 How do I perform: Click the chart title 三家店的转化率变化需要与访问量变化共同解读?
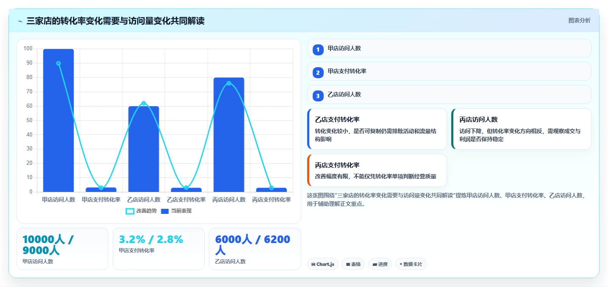(x=115, y=21)
